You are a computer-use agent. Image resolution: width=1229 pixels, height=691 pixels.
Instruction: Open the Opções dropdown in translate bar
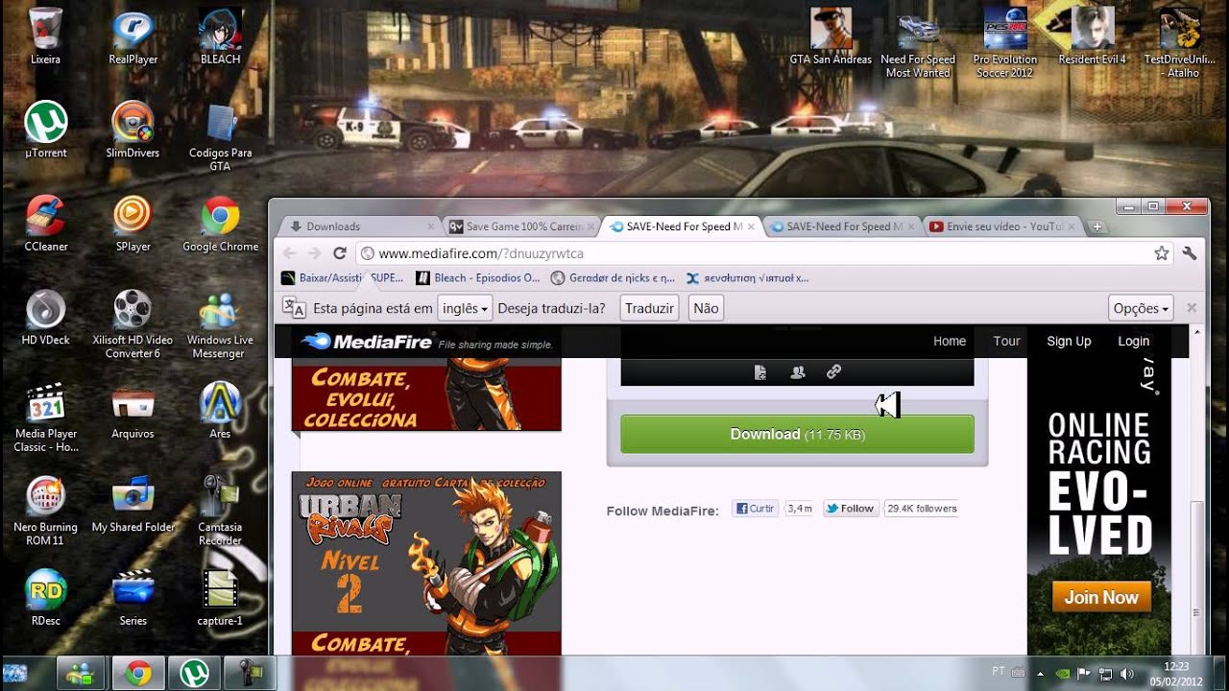point(1141,308)
